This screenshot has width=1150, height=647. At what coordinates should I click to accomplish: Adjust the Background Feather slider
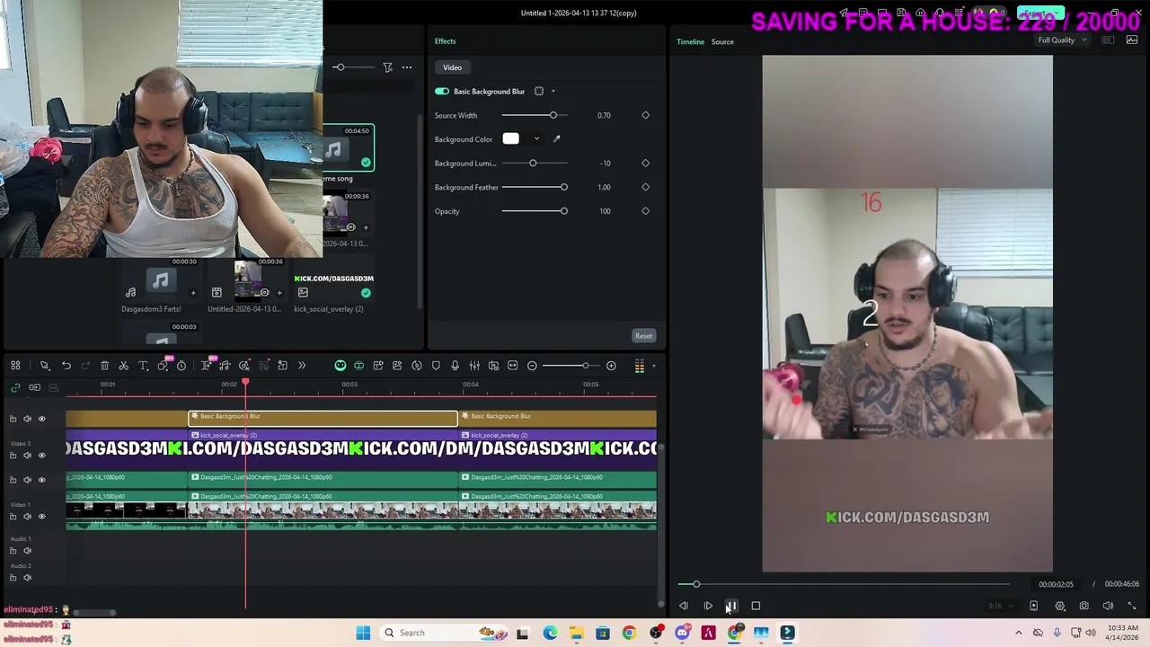535,187
